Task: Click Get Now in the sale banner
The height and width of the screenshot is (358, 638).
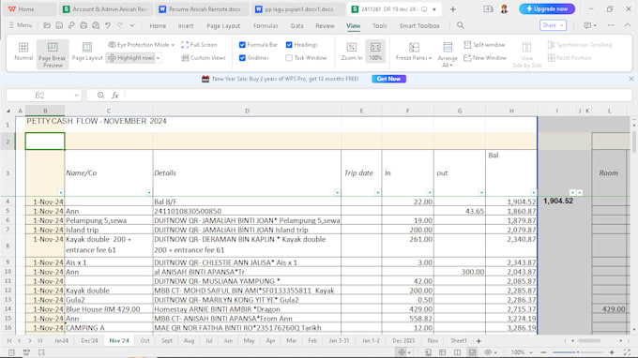Action: click(388, 79)
